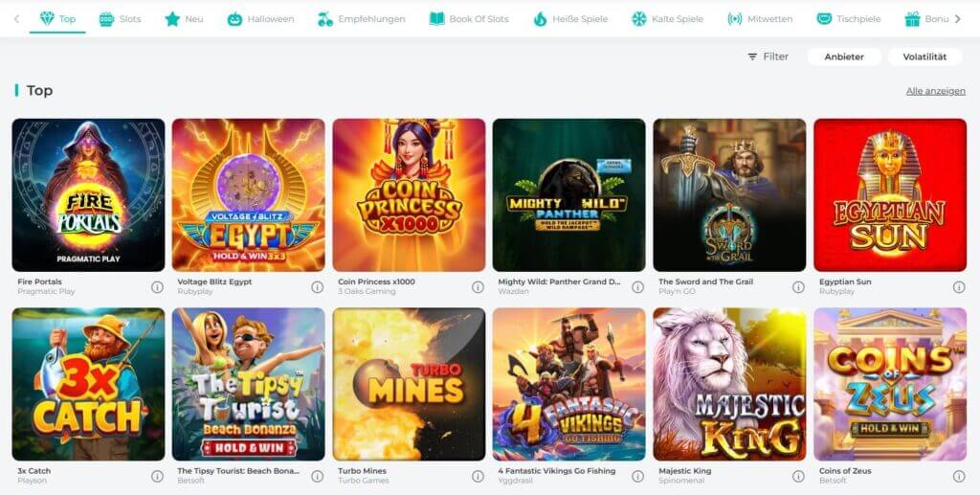This screenshot has width=980, height=495.
Task: Open info icon for Turbo Mines
Action: (479, 476)
